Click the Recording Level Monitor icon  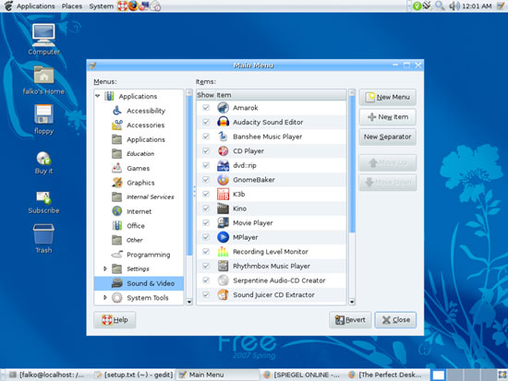(223, 252)
